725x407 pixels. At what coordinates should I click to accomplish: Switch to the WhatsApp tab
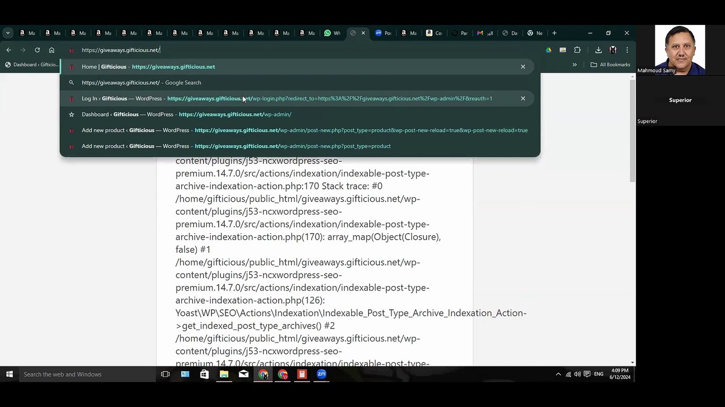click(x=332, y=33)
